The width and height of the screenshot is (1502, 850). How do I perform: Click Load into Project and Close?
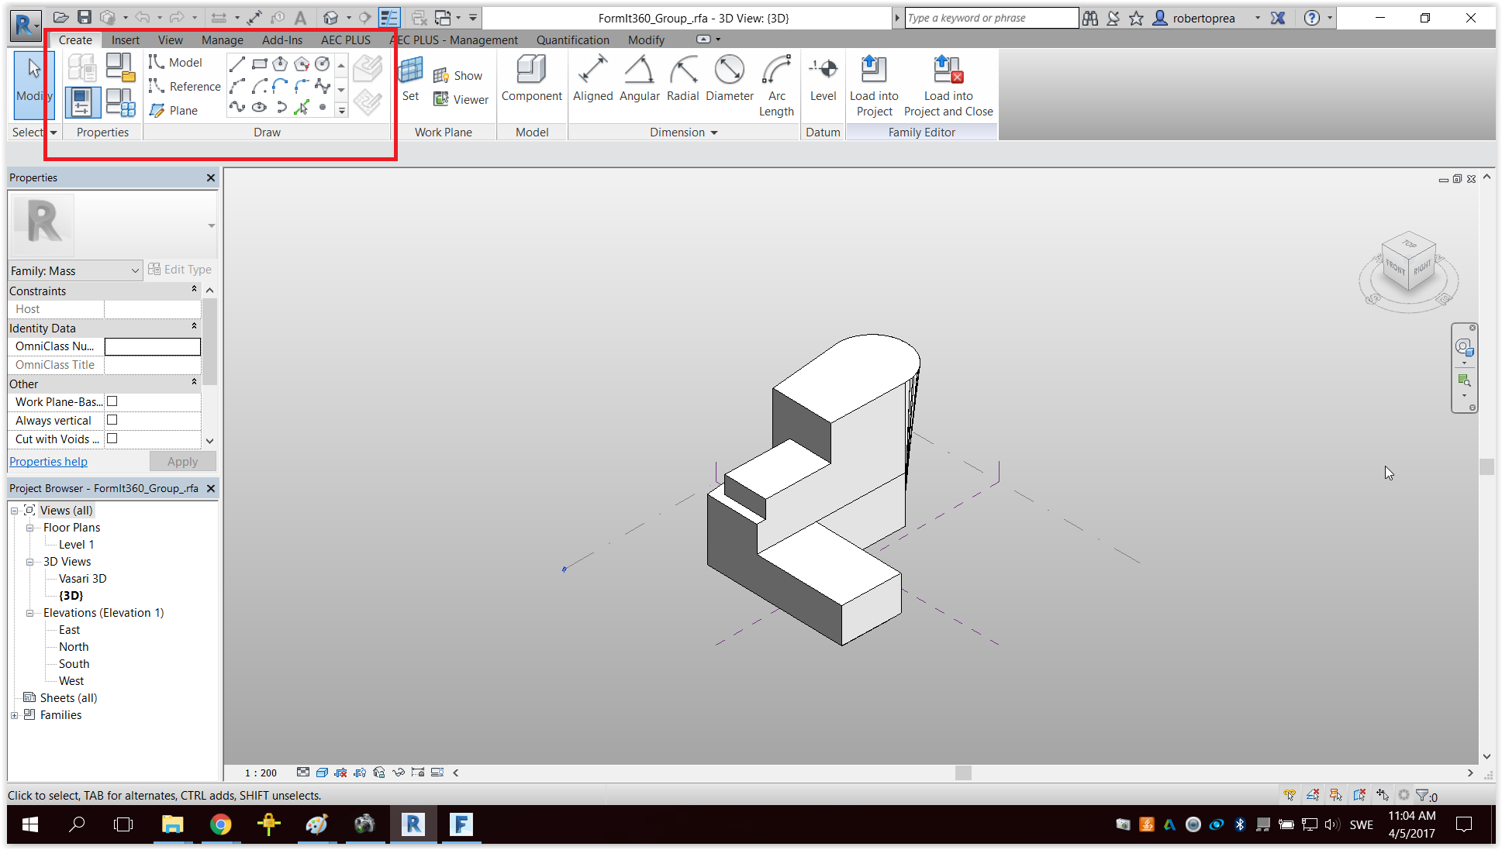[948, 81]
